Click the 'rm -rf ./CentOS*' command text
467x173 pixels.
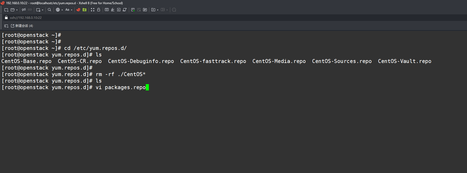pos(121,74)
